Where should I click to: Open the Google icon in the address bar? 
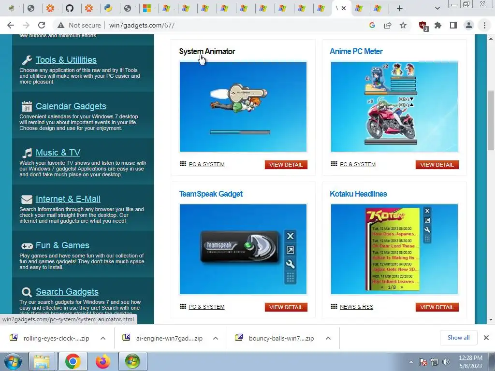point(372,25)
